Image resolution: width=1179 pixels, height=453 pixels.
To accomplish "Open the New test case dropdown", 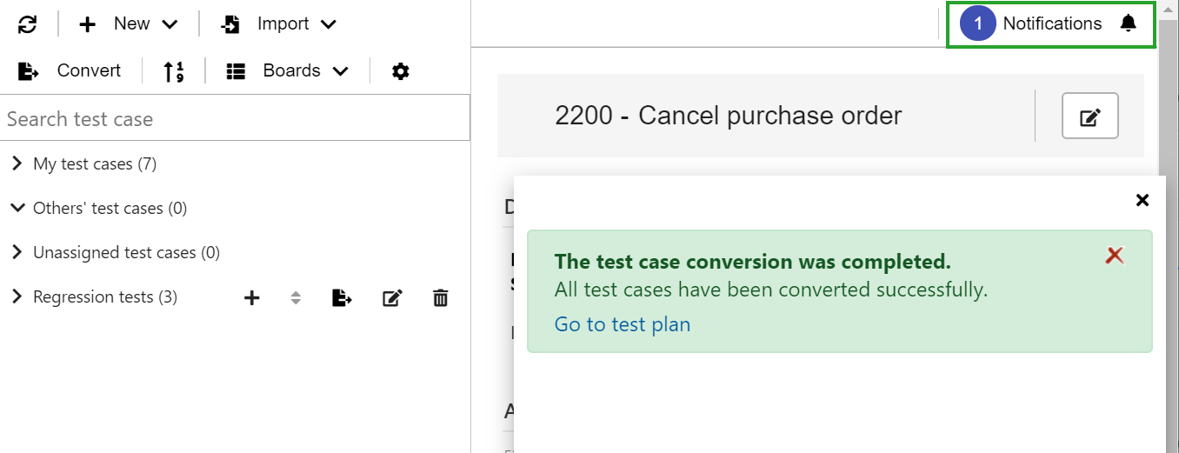I will point(129,24).
